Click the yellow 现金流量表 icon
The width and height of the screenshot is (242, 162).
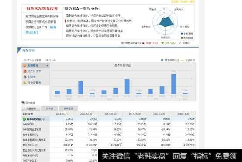pyautogui.click(x=25, y=83)
